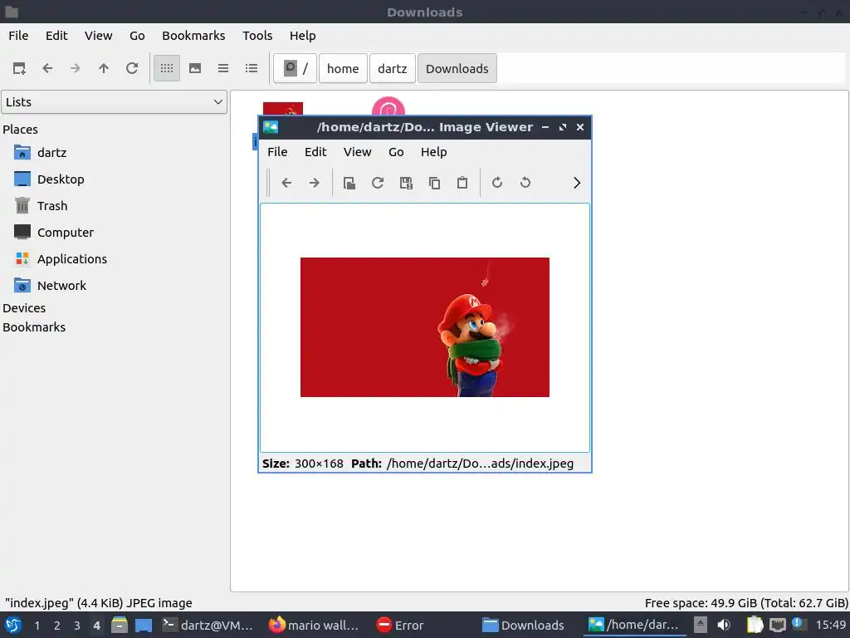Open File menu in Image Viewer
This screenshot has width=850, height=638.
pyautogui.click(x=277, y=152)
